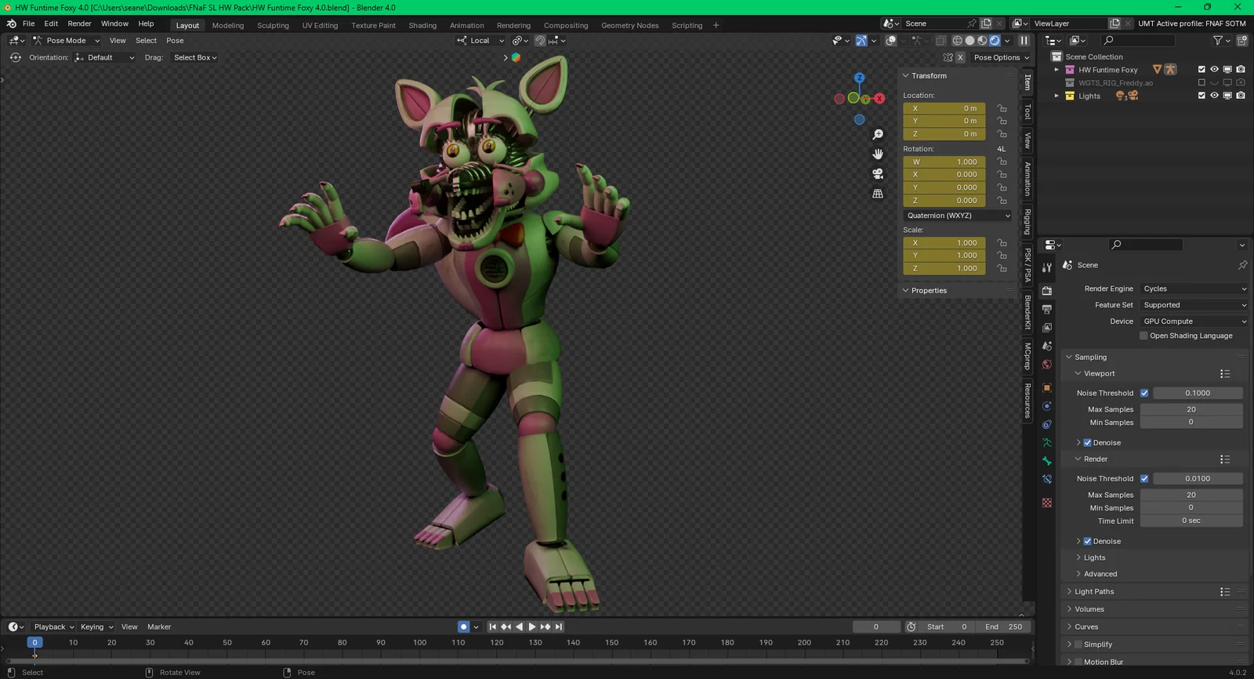Open the Pose menu in viewport header
1254x679 pixels.
(175, 41)
